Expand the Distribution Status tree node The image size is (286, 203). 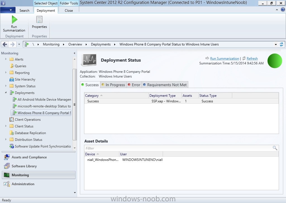point(6,139)
